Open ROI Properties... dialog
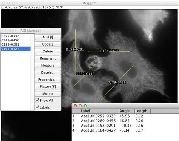Image resolution: width=179 pixels, height=141 pixels. coord(48,80)
